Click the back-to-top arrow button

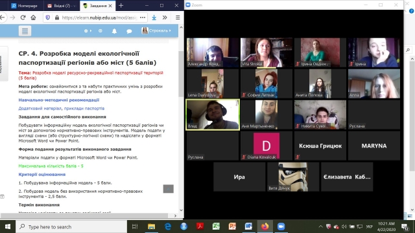(x=169, y=188)
